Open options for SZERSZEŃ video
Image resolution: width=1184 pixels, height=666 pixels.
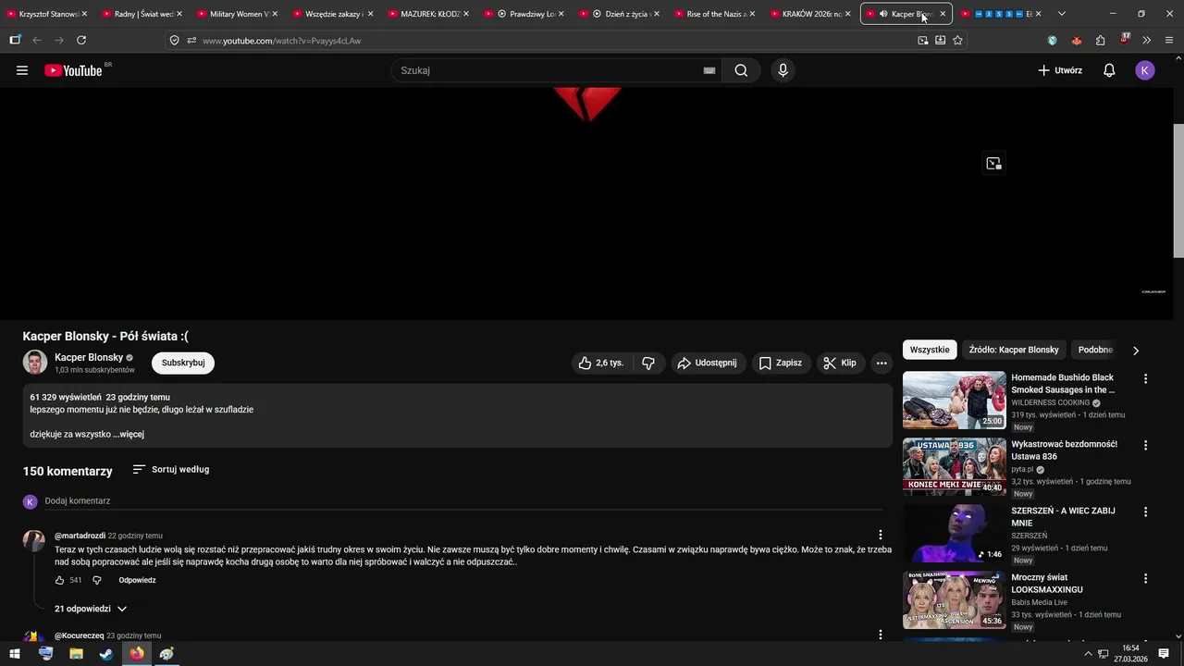(1145, 512)
